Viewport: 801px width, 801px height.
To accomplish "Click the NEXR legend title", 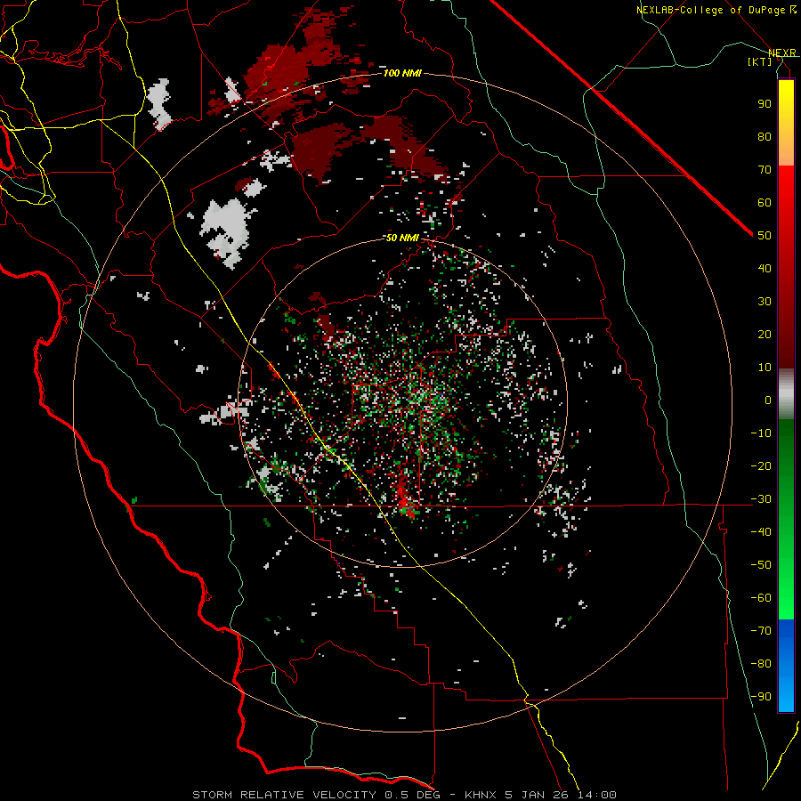I will [x=782, y=53].
